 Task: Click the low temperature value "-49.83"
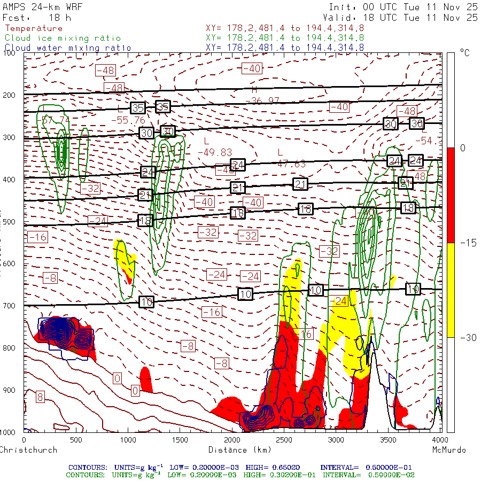click(215, 152)
